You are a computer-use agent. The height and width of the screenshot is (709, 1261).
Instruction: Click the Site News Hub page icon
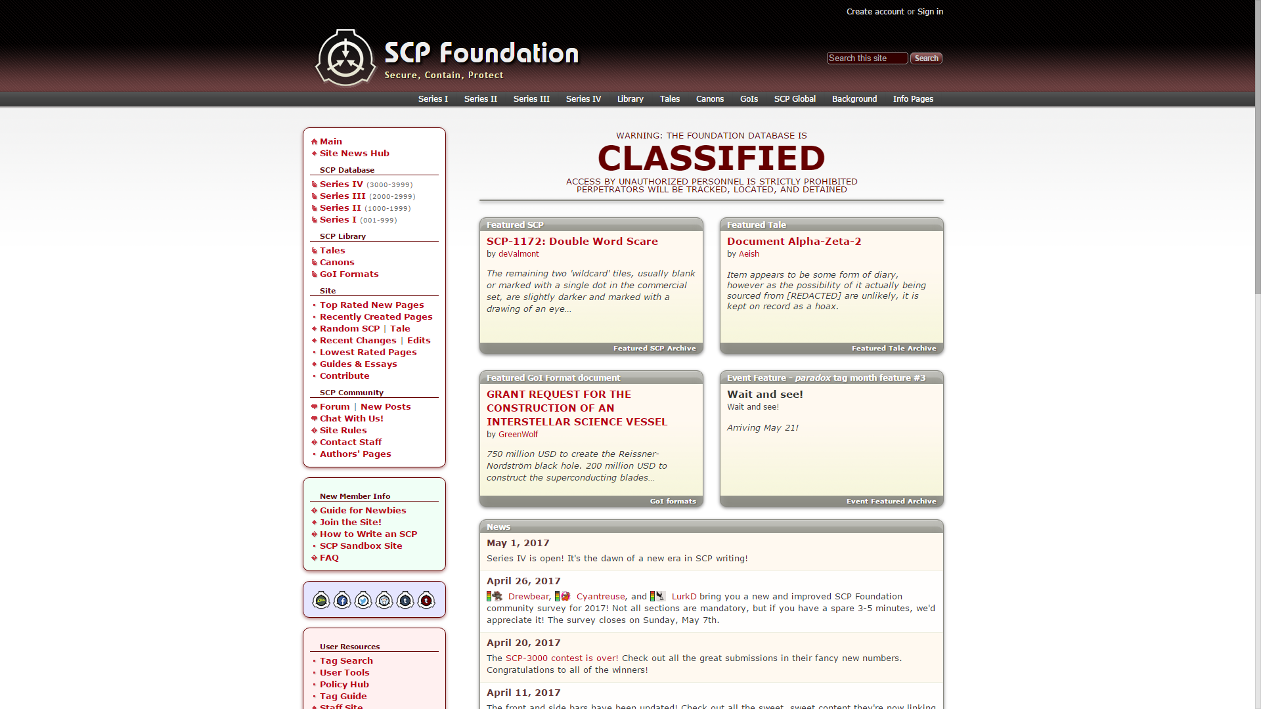[x=315, y=153]
